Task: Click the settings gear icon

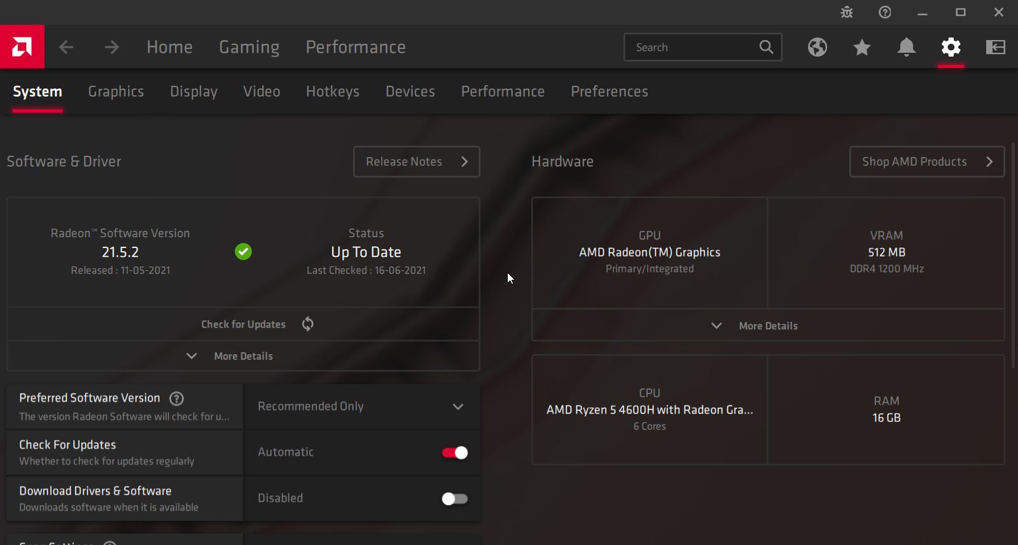Action: pos(951,47)
